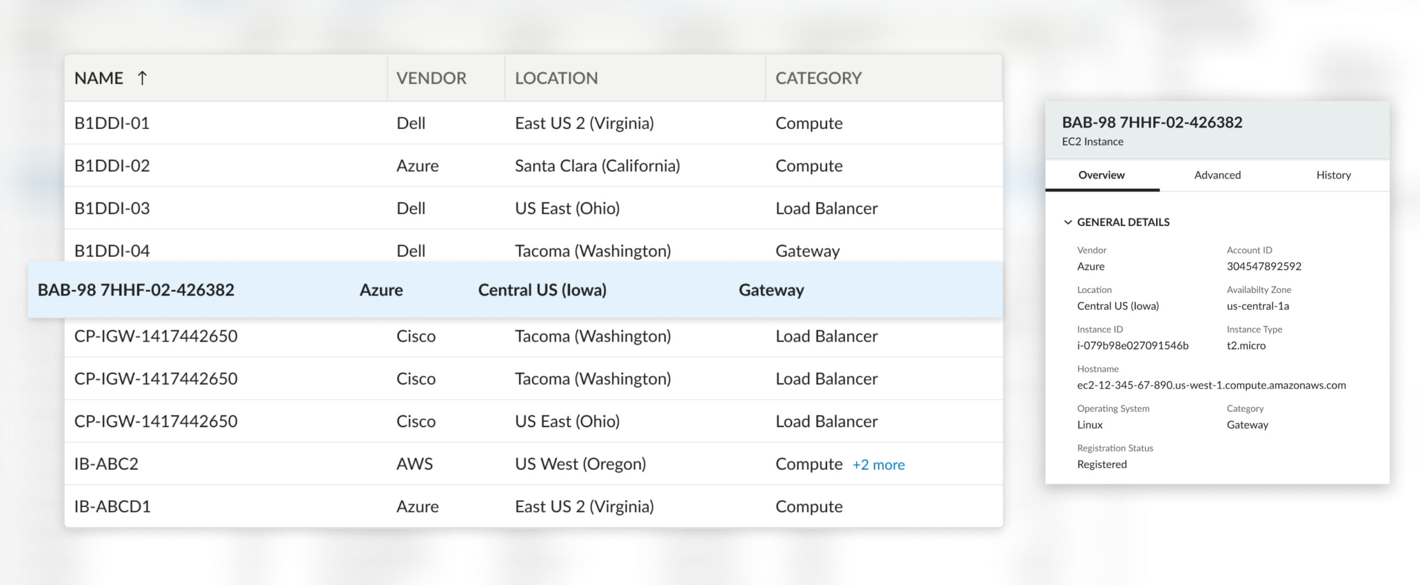This screenshot has height=585, width=1420.
Task: Click the Account ID number 304547892592
Action: tap(1264, 266)
